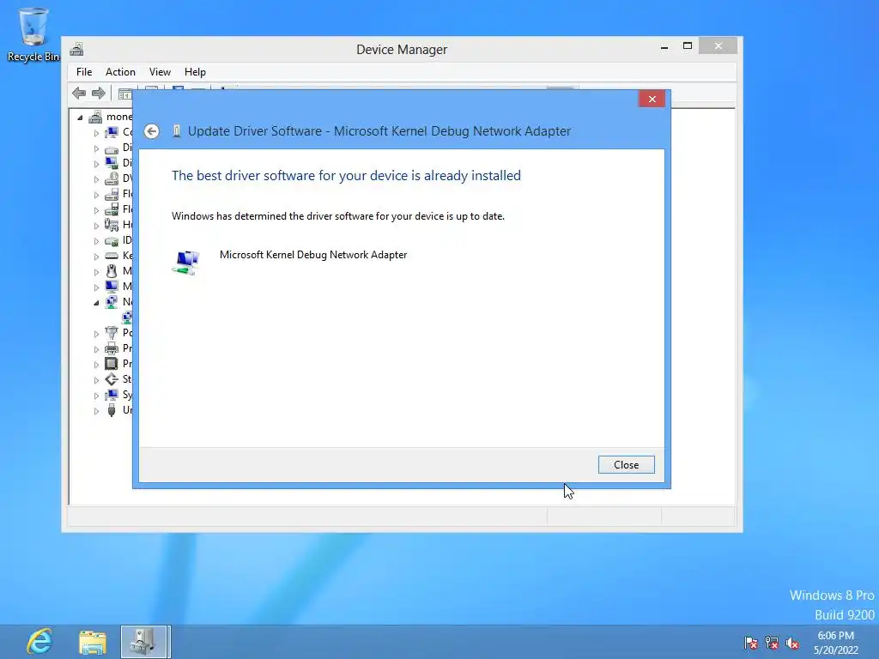Expand the System devices arrow
The width and height of the screenshot is (879, 659).
click(x=96, y=395)
